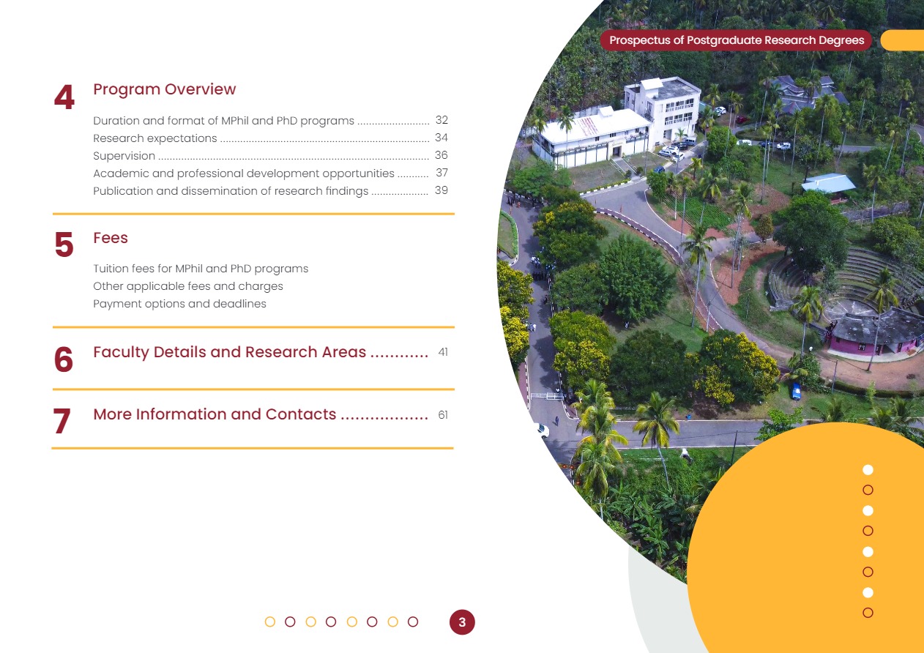Click the page 3 number badge
Viewport: 924px width, 653px height.
pos(462,622)
